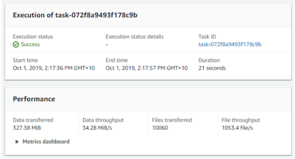Click the 34.28 MiB/s data throughput value
The image size is (295, 159).
coord(97,128)
